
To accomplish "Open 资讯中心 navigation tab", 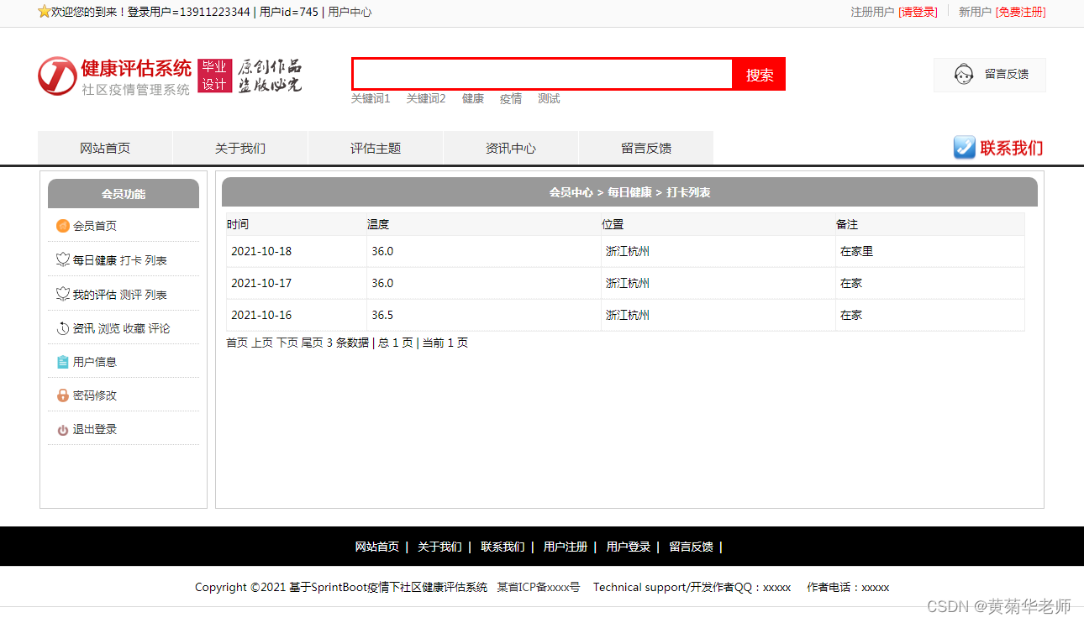I will [511, 148].
